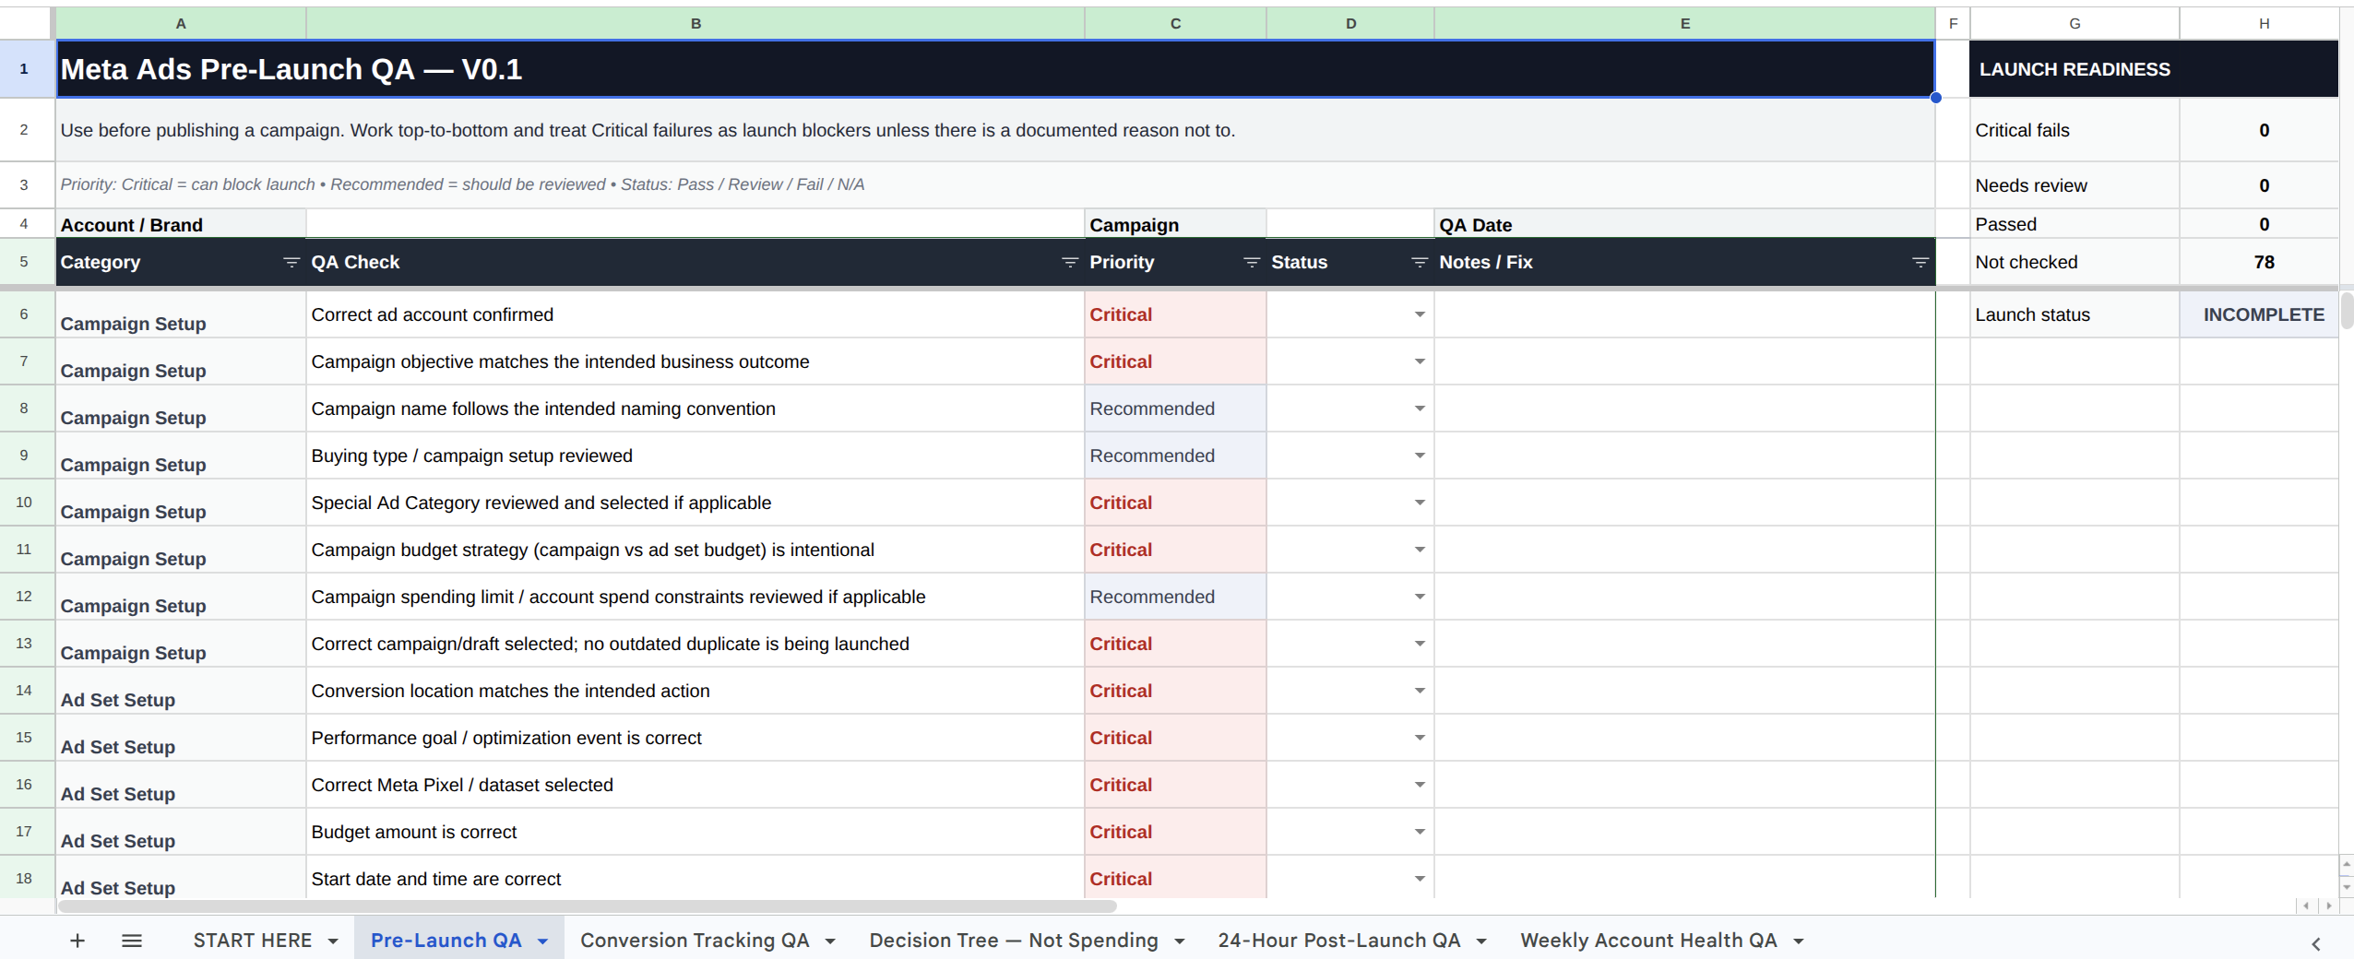Open Weekly Account Health QA tab menu arrow

(1799, 941)
